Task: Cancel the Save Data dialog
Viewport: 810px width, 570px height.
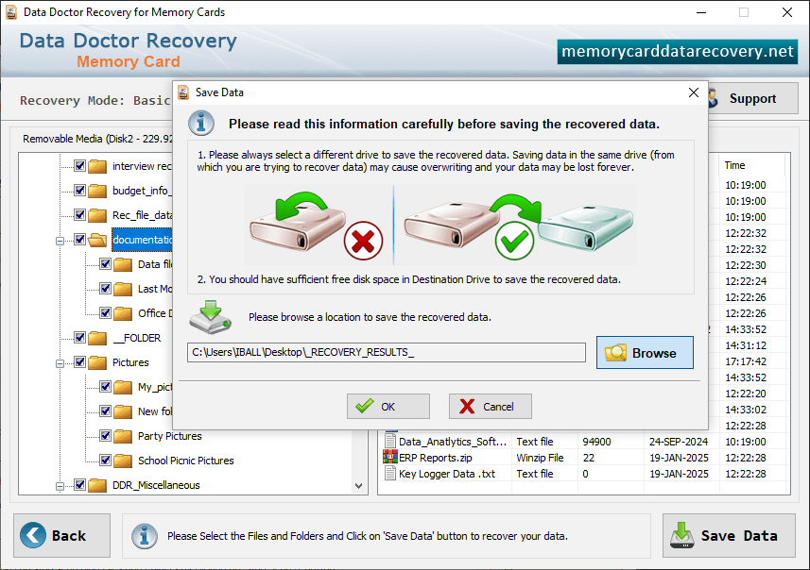Action: pos(490,407)
